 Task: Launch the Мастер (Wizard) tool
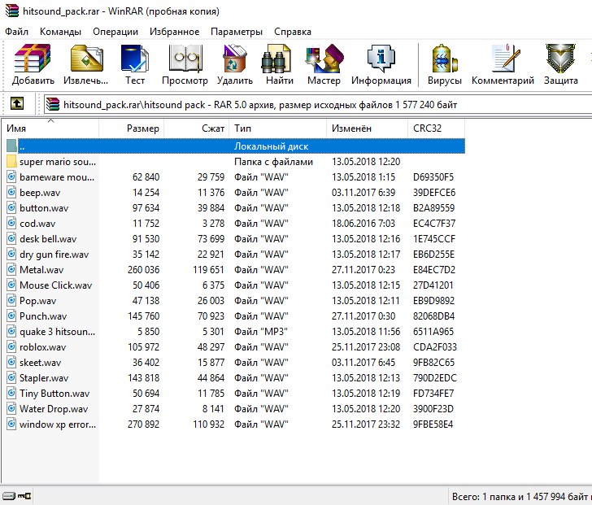pyautogui.click(x=324, y=65)
